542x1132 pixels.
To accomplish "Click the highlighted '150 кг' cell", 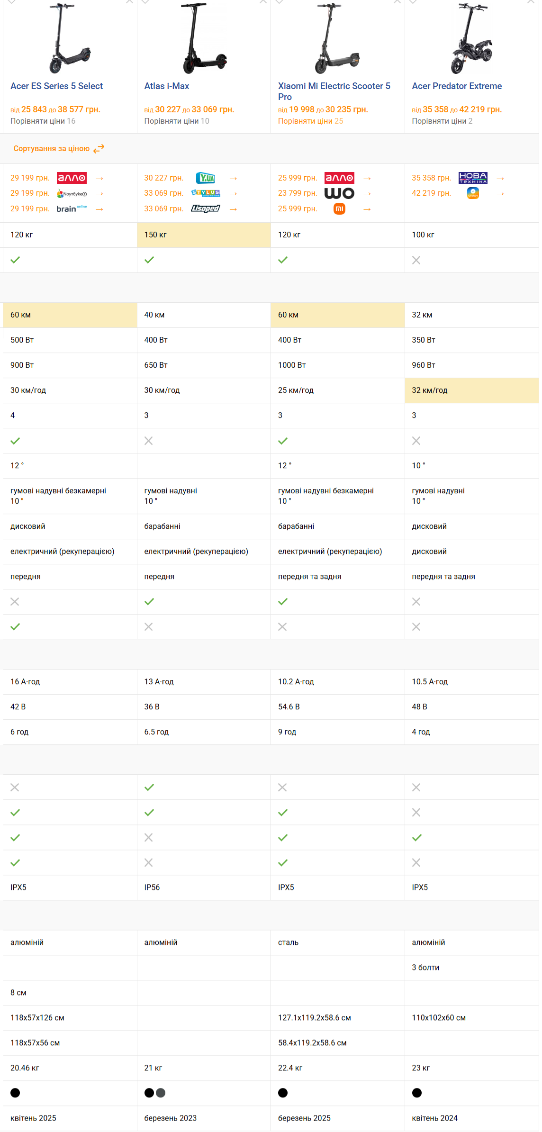I will (204, 235).
